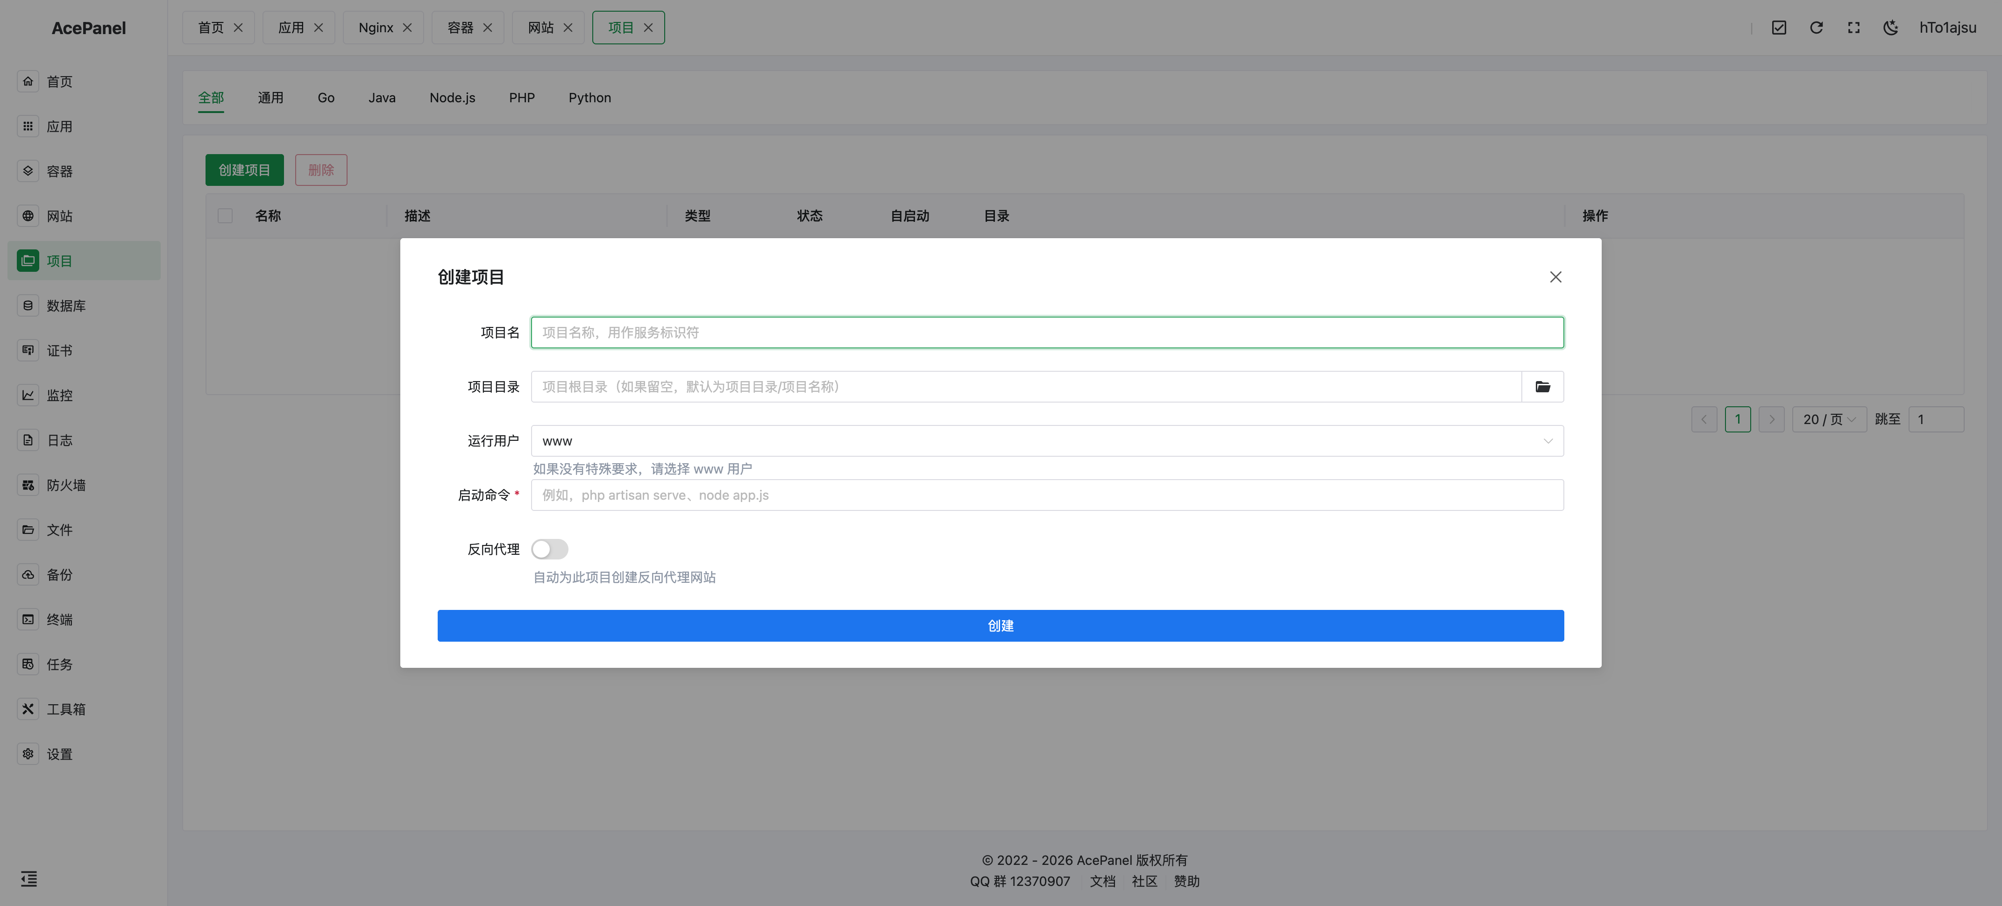2002x906 pixels.
Task: Click the checkmark task icon in header
Action: pyautogui.click(x=1778, y=28)
